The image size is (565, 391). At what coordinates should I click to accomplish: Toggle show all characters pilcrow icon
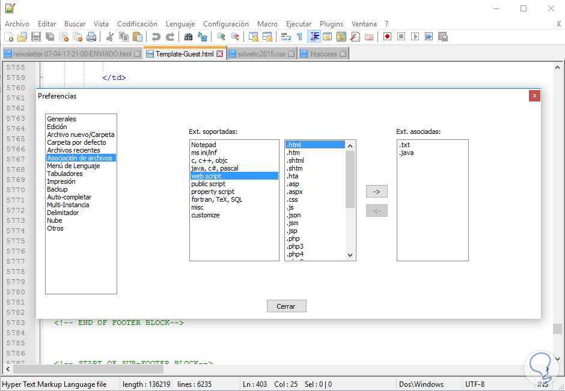tap(299, 37)
